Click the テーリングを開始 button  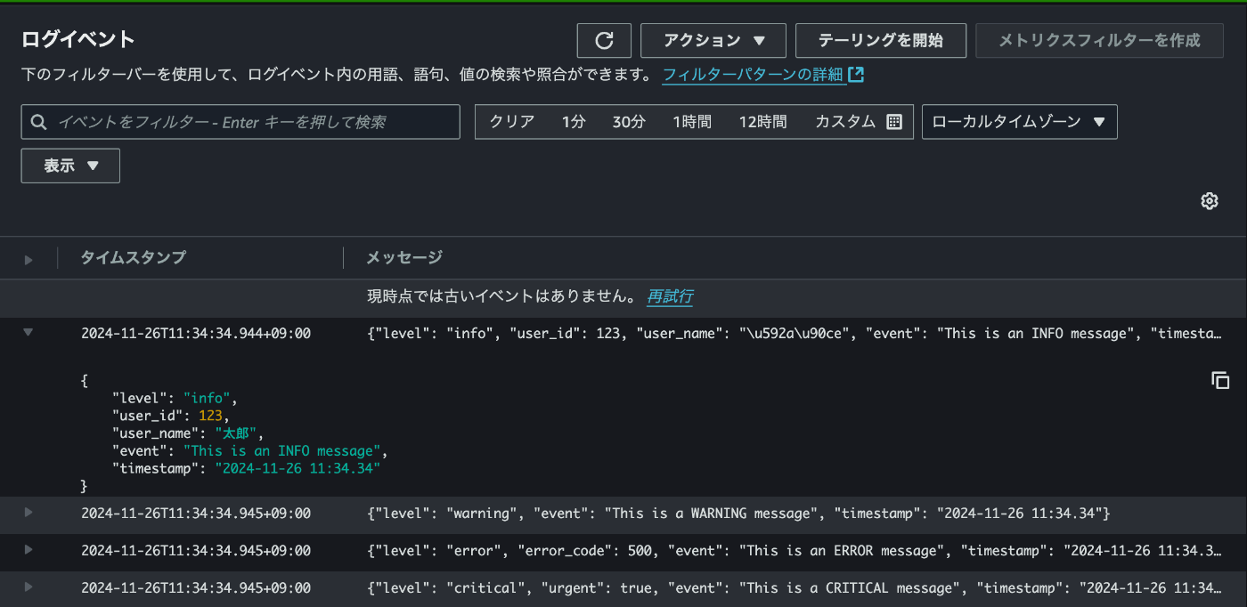point(880,41)
